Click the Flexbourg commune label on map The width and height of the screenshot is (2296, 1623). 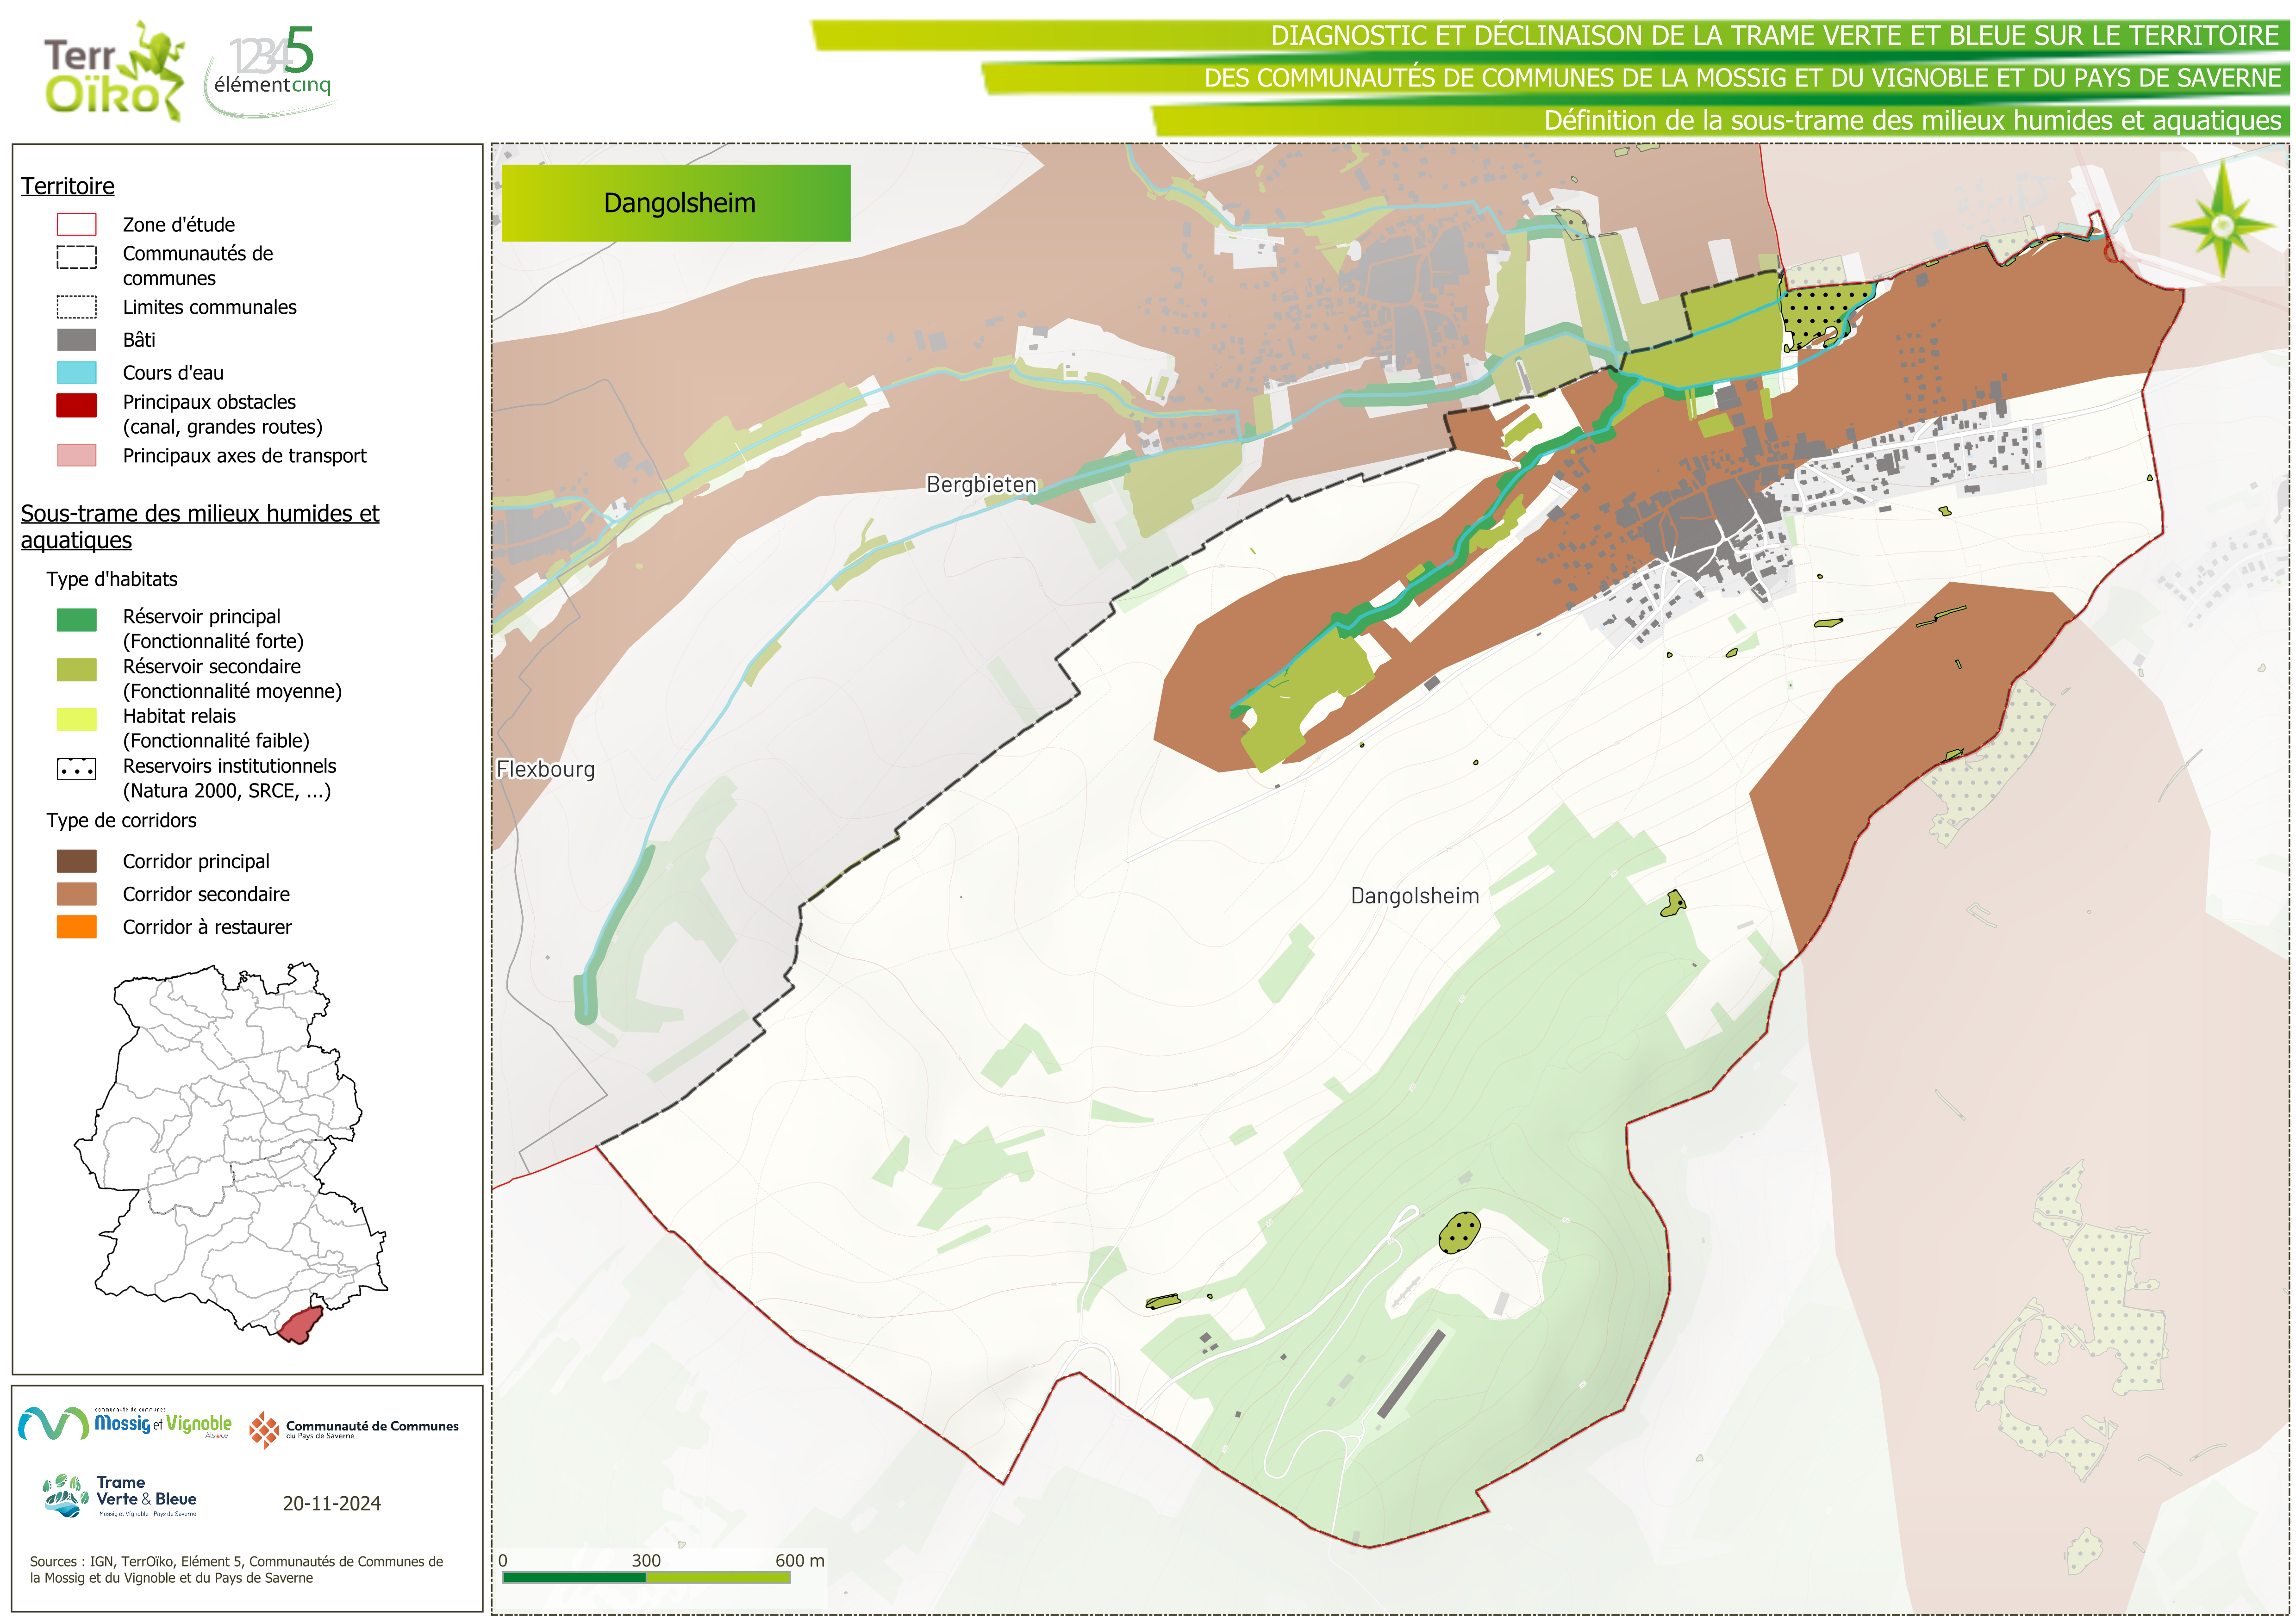tap(546, 770)
